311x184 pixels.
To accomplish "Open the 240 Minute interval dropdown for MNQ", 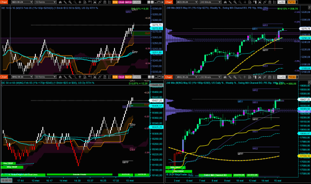I will click(x=210, y=77).
